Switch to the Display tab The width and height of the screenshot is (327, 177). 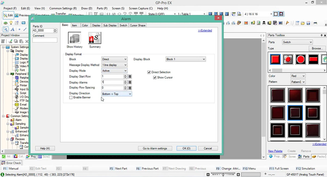[96, 25]
